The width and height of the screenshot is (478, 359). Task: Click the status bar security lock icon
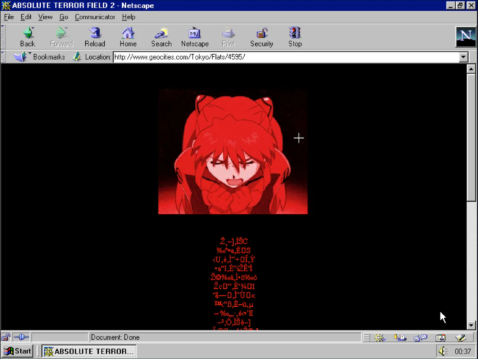pos(6,338)
